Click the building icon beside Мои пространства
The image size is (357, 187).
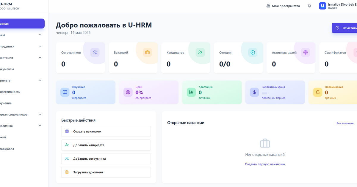click(x=268, y=6)
